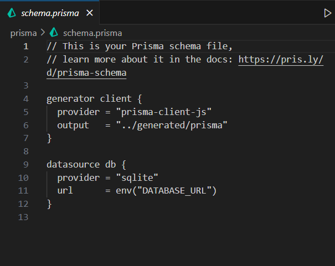Click the Prisma icon in the breadcrumb

[54, 33]
